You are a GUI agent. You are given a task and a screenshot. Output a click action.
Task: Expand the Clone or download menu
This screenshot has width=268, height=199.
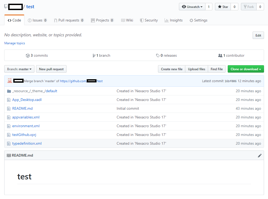point(245,69)
